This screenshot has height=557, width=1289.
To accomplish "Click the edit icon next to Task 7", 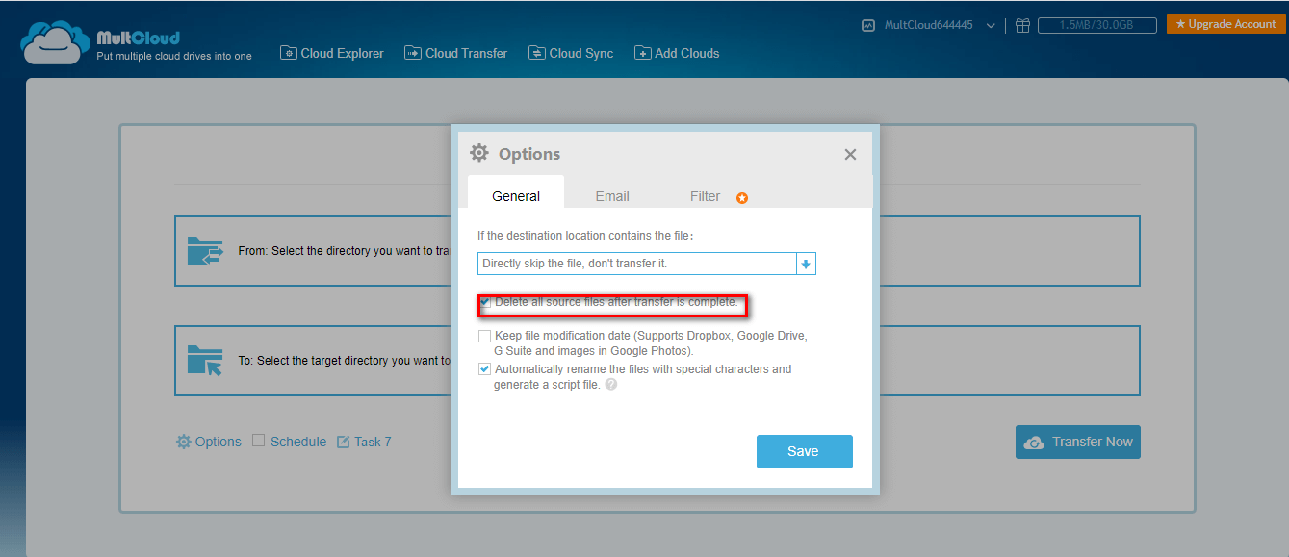I will [x=343, y=441].
